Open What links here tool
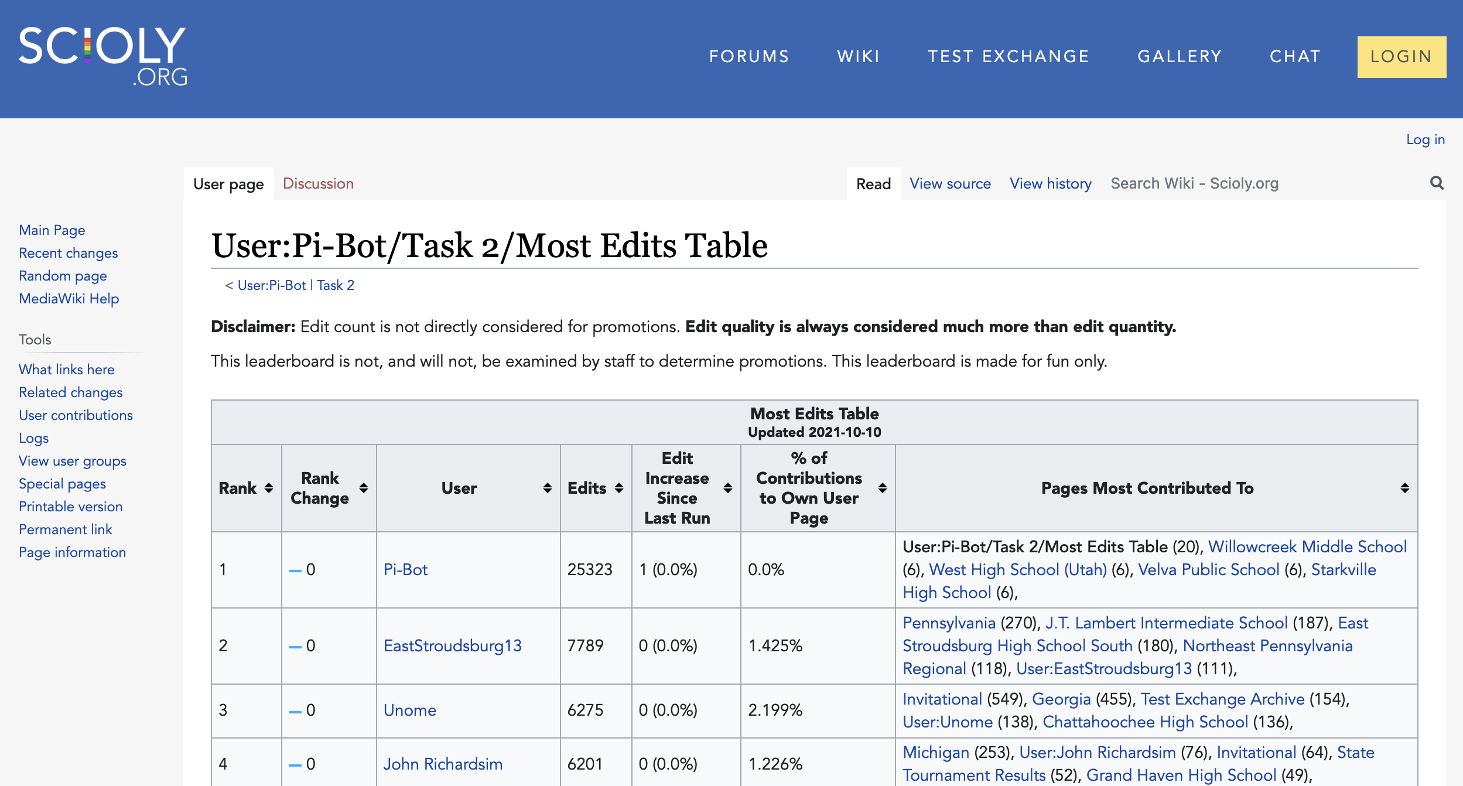The image size is (1463, 786). pos(67,370)
